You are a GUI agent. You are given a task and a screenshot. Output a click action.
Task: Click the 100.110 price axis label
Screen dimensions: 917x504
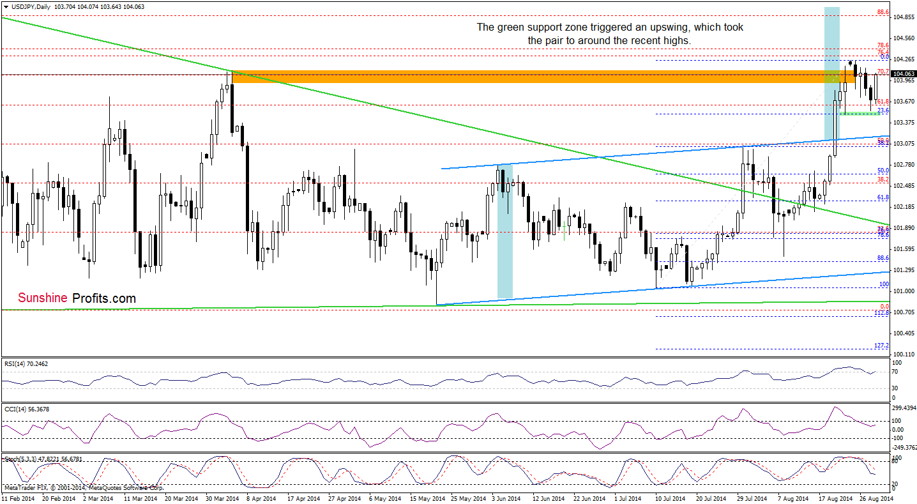[x=904, y=354]
